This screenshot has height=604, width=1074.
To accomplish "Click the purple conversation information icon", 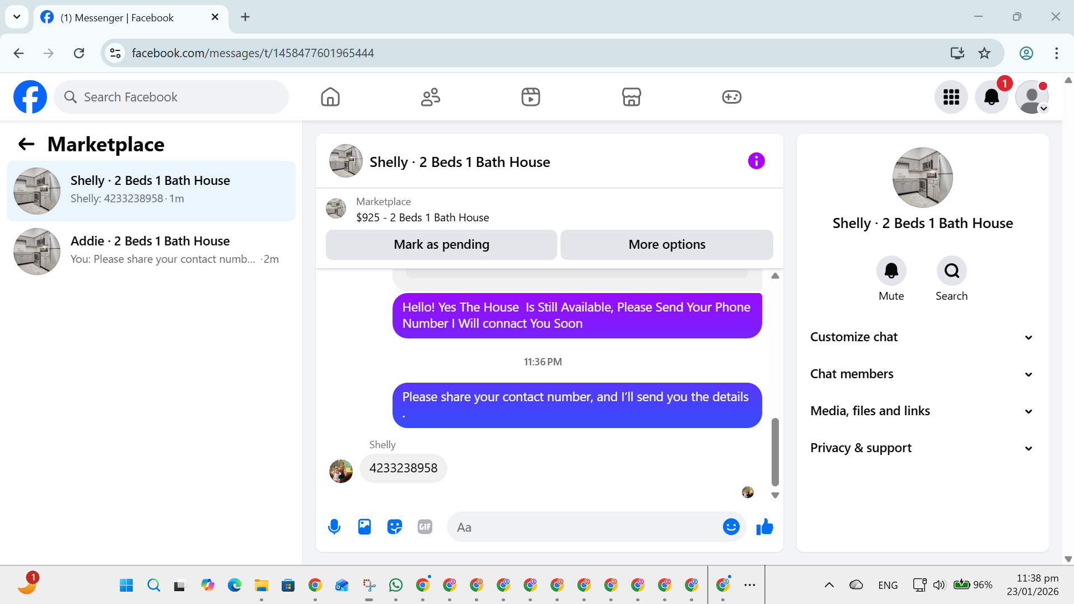I will coord(756,161).
